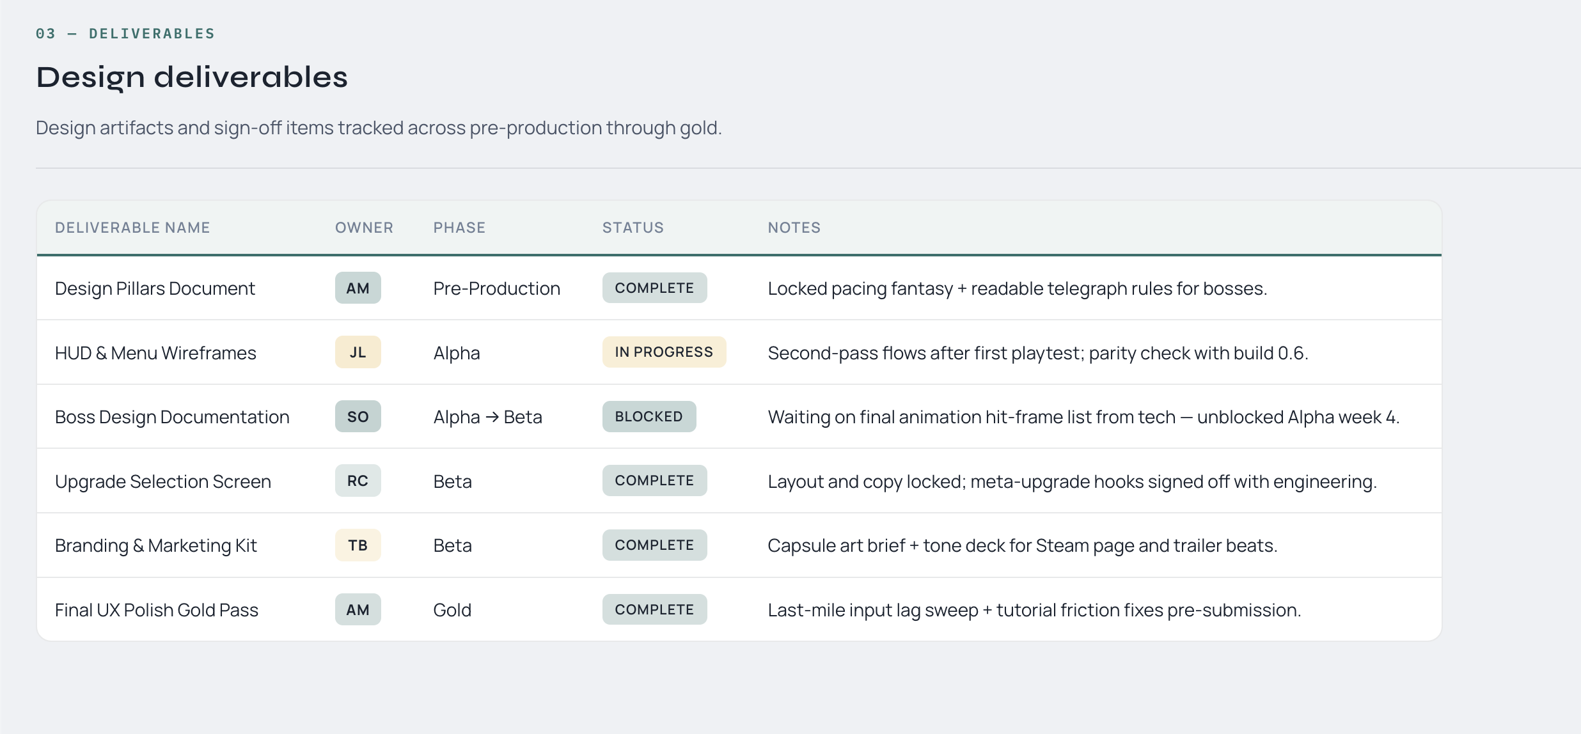Click the Design deliverables heading
The image size is (1581, 734).
(192, 77)
